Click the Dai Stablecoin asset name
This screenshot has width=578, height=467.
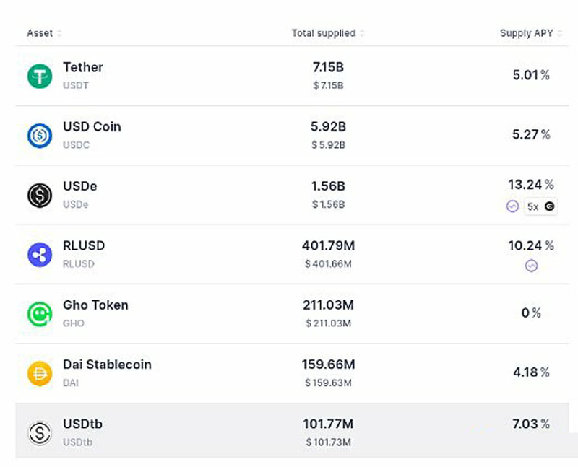(107, 365)
